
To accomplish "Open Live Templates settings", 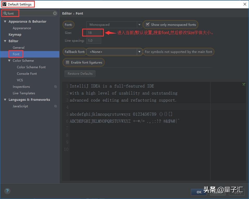I will pyautogui.click(x=24, y=93).
